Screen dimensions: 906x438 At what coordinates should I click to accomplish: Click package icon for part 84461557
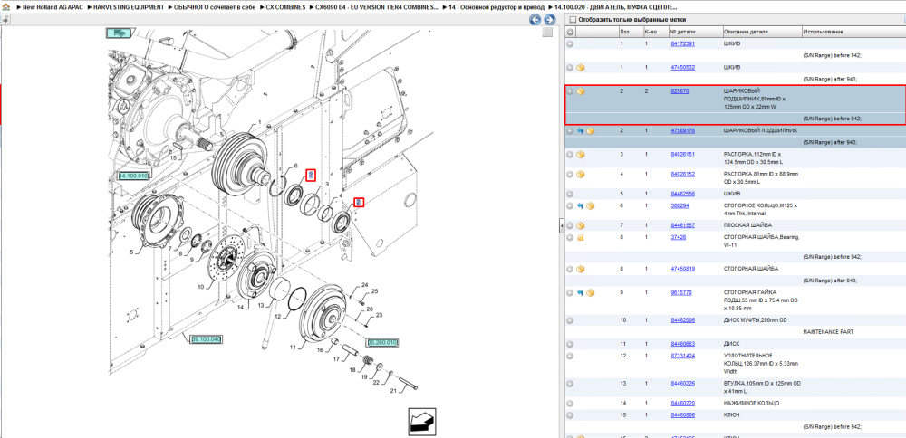click(x=581, y=225)
